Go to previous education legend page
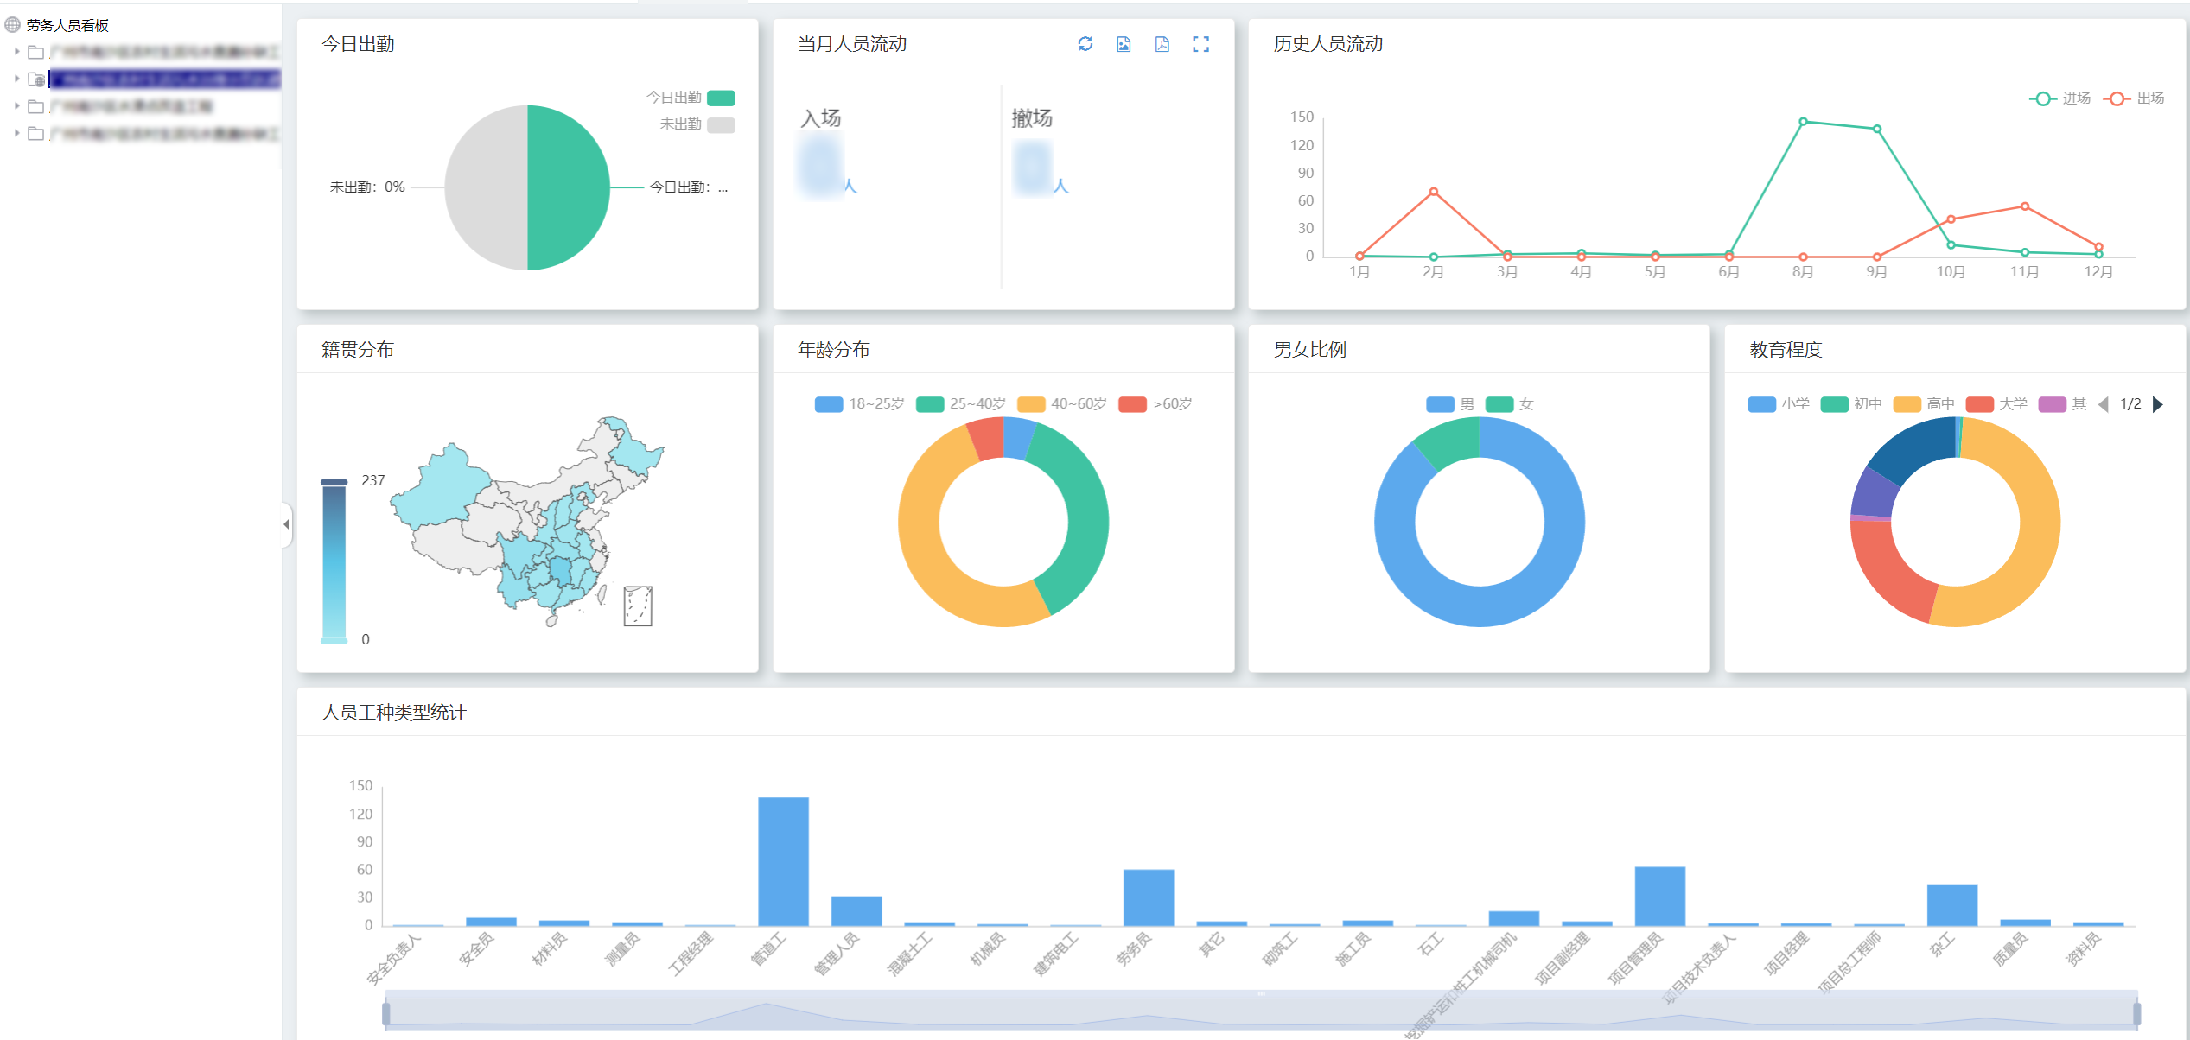 (2104, 404)
